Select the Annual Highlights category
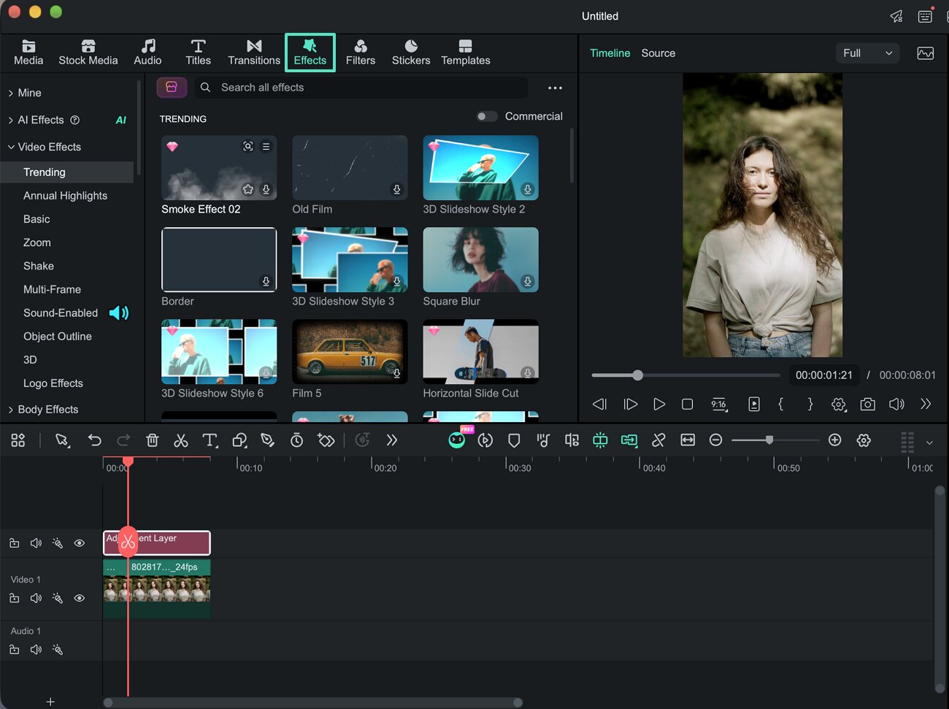The image size is (949, 709). click(x=66, y=196)
